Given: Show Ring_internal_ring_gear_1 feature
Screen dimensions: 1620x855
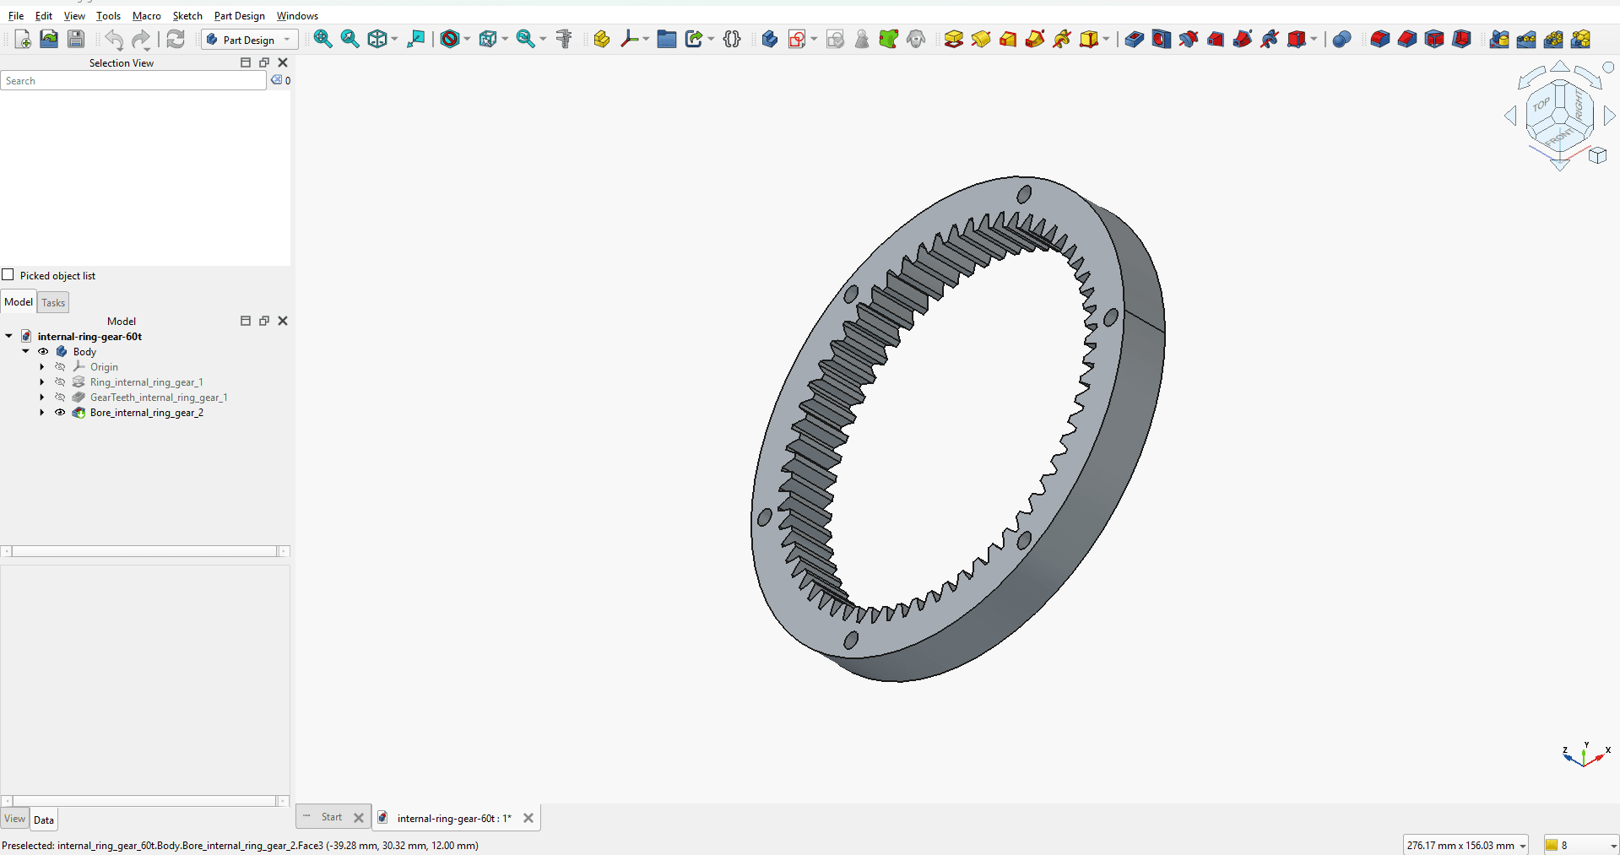Looking at the screenshot, I should coord(60,382).
